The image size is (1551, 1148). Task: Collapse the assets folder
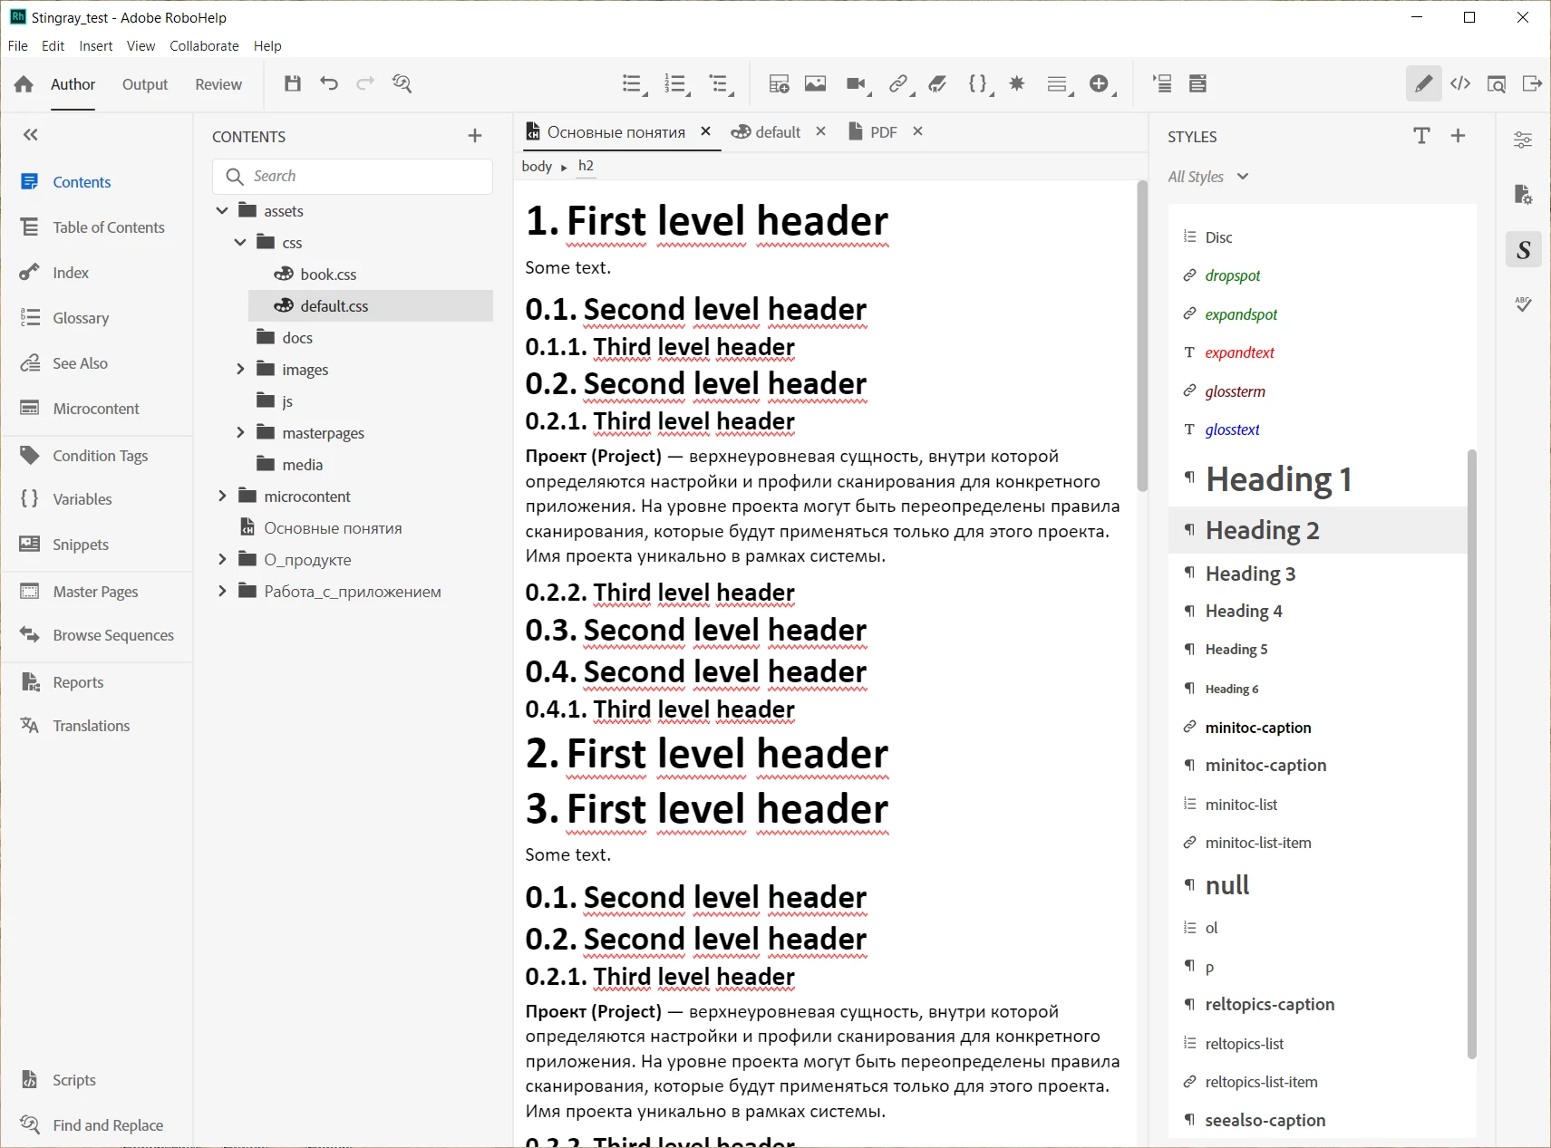click(x=222, y=210)
